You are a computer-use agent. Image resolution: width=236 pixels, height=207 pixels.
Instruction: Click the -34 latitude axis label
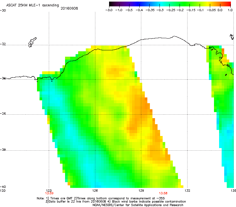pos(3,78)
